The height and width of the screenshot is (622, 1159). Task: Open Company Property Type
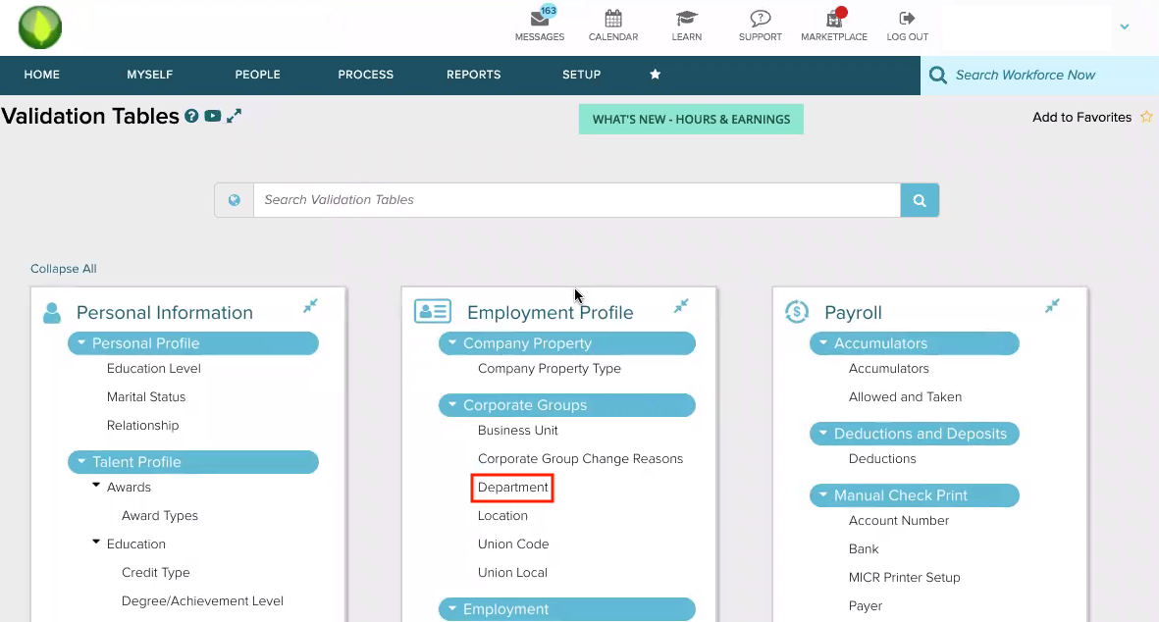(550, 369)
